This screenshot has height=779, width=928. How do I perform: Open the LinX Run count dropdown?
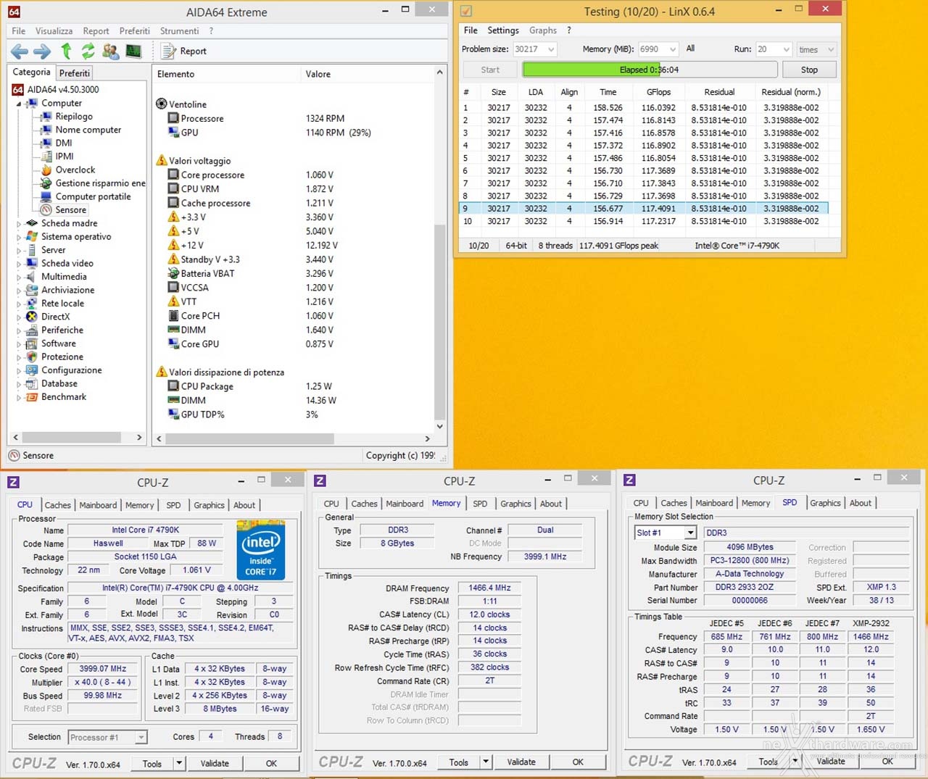(787, 49)
